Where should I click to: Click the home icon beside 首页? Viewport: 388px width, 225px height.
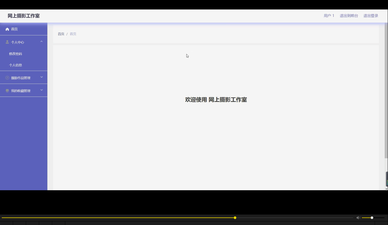click(7, 29)
